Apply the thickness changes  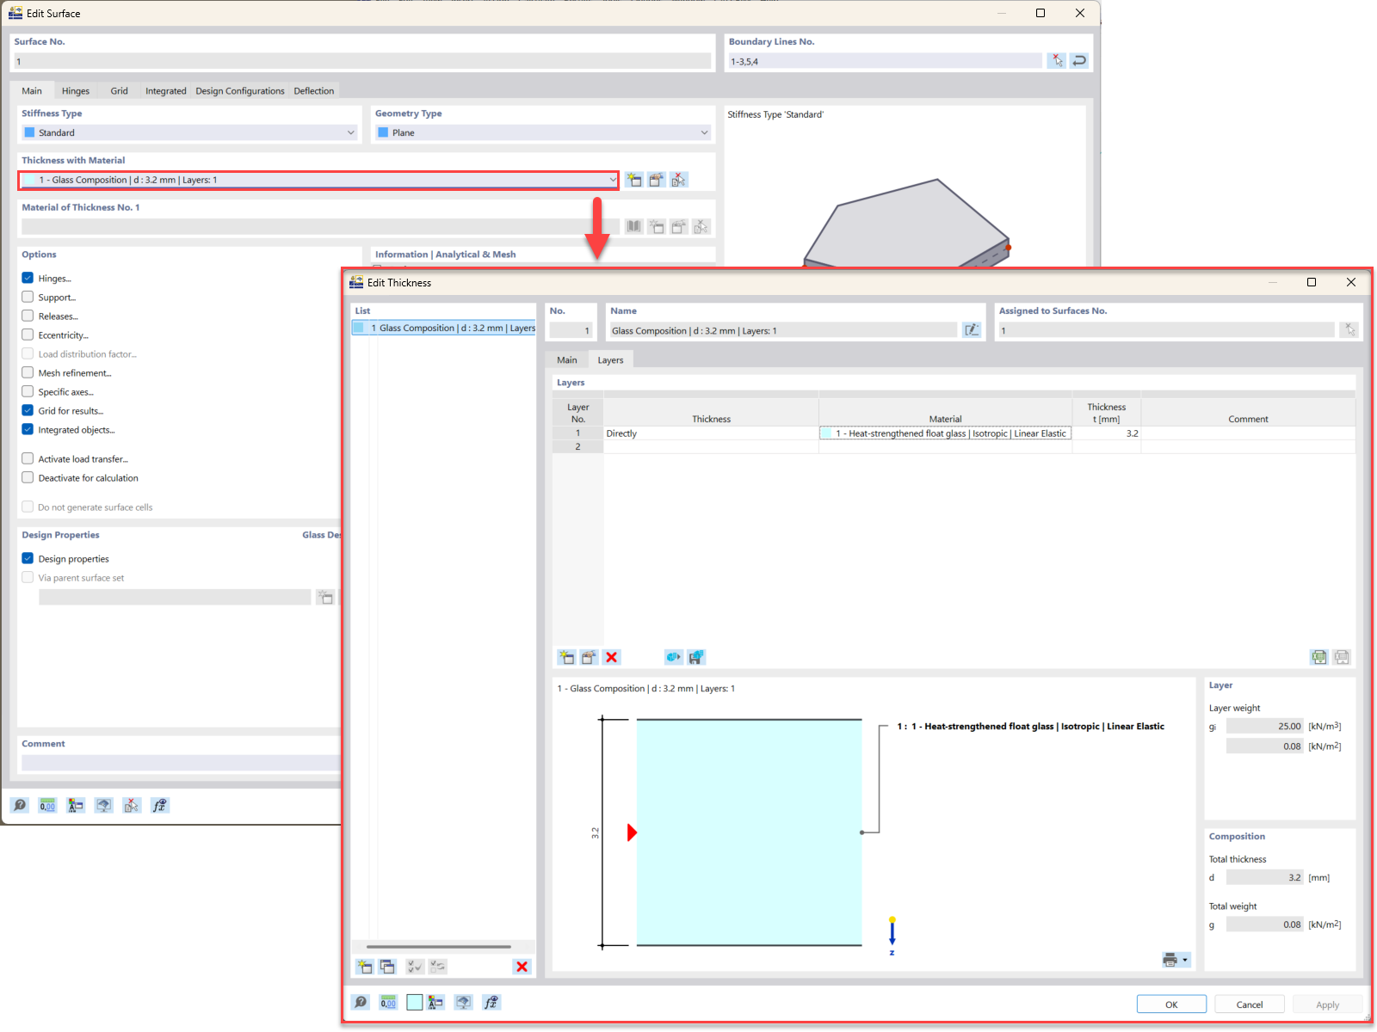point(1326,1004)
